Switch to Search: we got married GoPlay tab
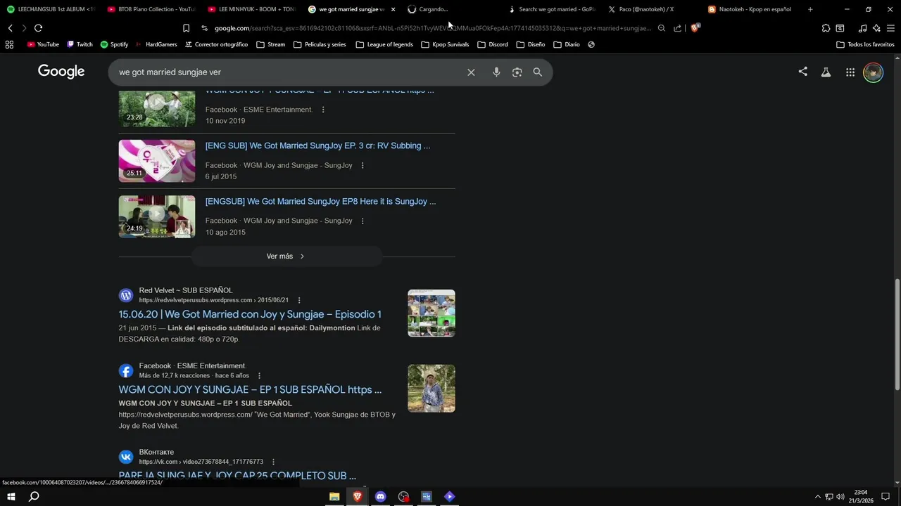This screenshot has height=506, width=901. [x=555, y=9]
